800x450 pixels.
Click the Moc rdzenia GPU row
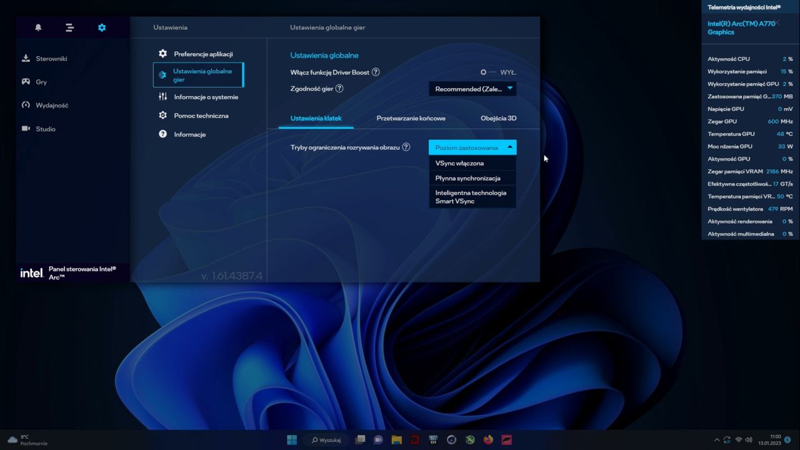[750, 146]
